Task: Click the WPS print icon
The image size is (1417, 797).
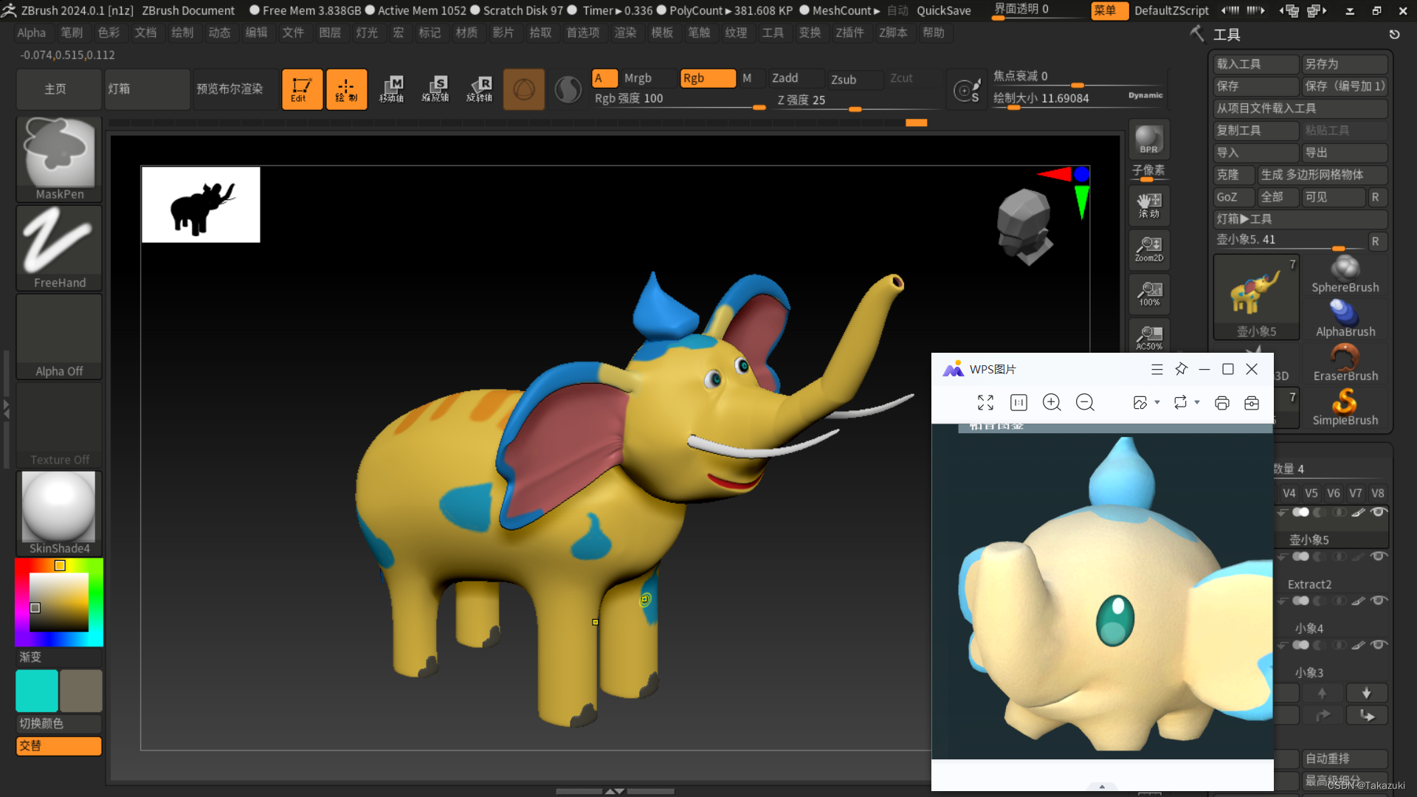Action: point(1221,402)
